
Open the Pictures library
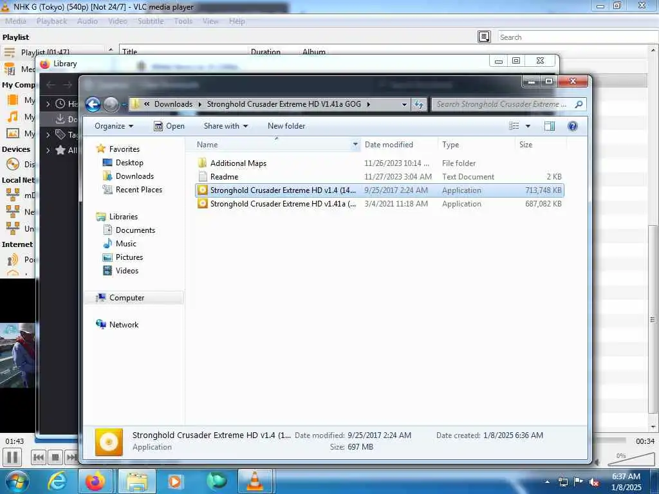[129, 257]
